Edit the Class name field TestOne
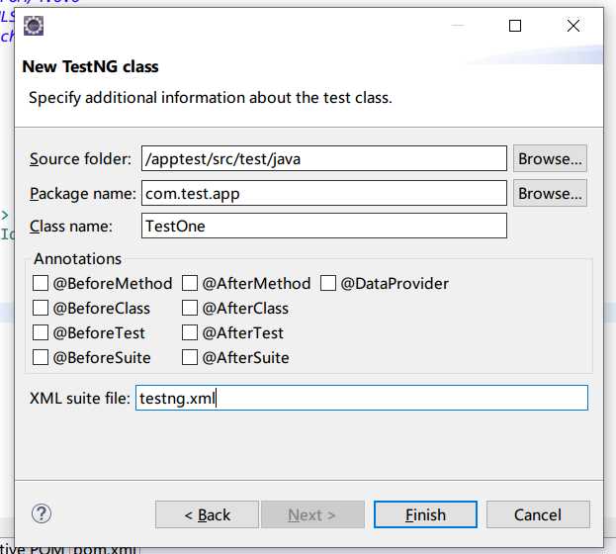This screenshot has height=554, width=616. tap(324, 226)
